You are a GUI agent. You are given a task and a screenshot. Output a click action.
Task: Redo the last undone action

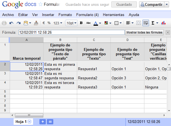[19, 23]
